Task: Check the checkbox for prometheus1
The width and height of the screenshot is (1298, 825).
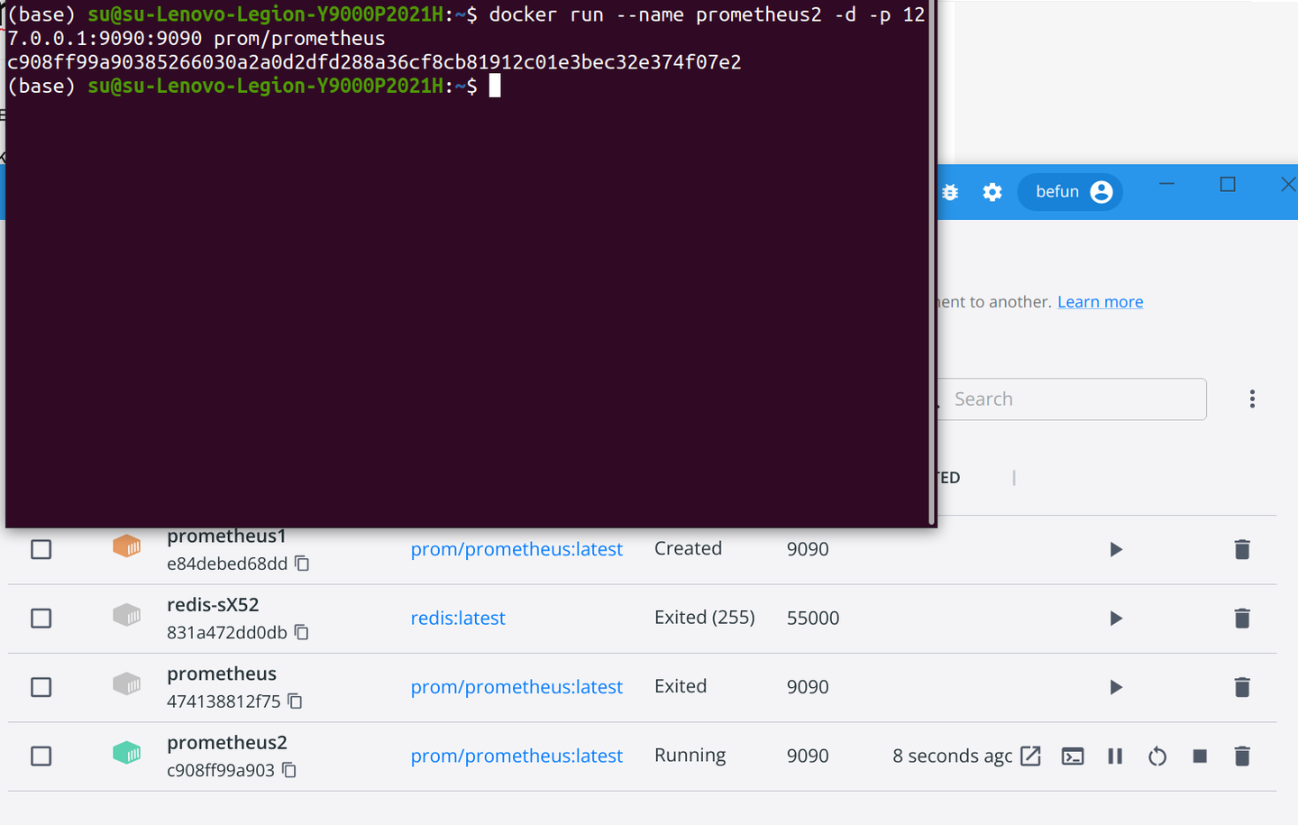Action: coord(41,549)
